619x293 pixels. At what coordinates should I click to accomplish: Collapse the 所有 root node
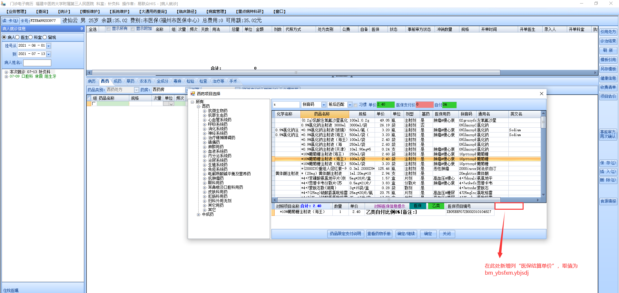point(192,102)
